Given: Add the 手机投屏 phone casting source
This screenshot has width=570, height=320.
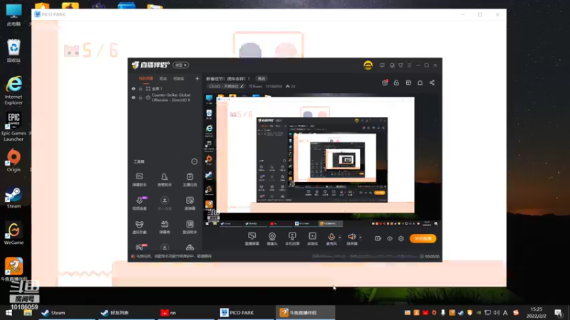Looking at the screenshot, I should 292,239.
